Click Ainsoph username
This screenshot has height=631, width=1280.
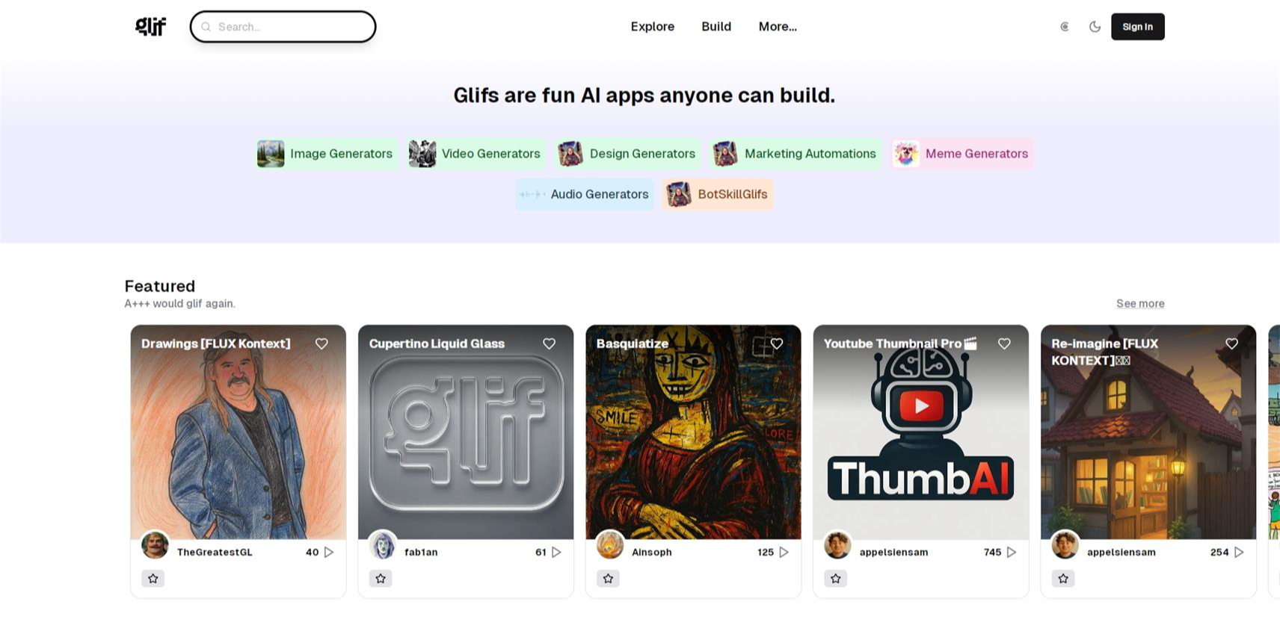(652, 553)
